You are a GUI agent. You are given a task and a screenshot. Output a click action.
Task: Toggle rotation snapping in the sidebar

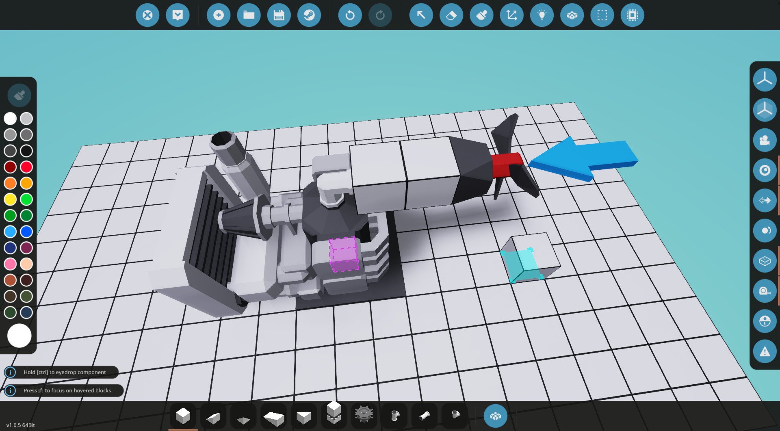click(x=765, y=231)
